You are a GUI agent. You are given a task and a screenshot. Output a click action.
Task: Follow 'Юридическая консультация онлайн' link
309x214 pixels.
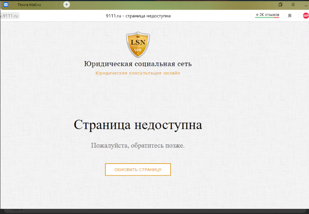pos(138,73)
